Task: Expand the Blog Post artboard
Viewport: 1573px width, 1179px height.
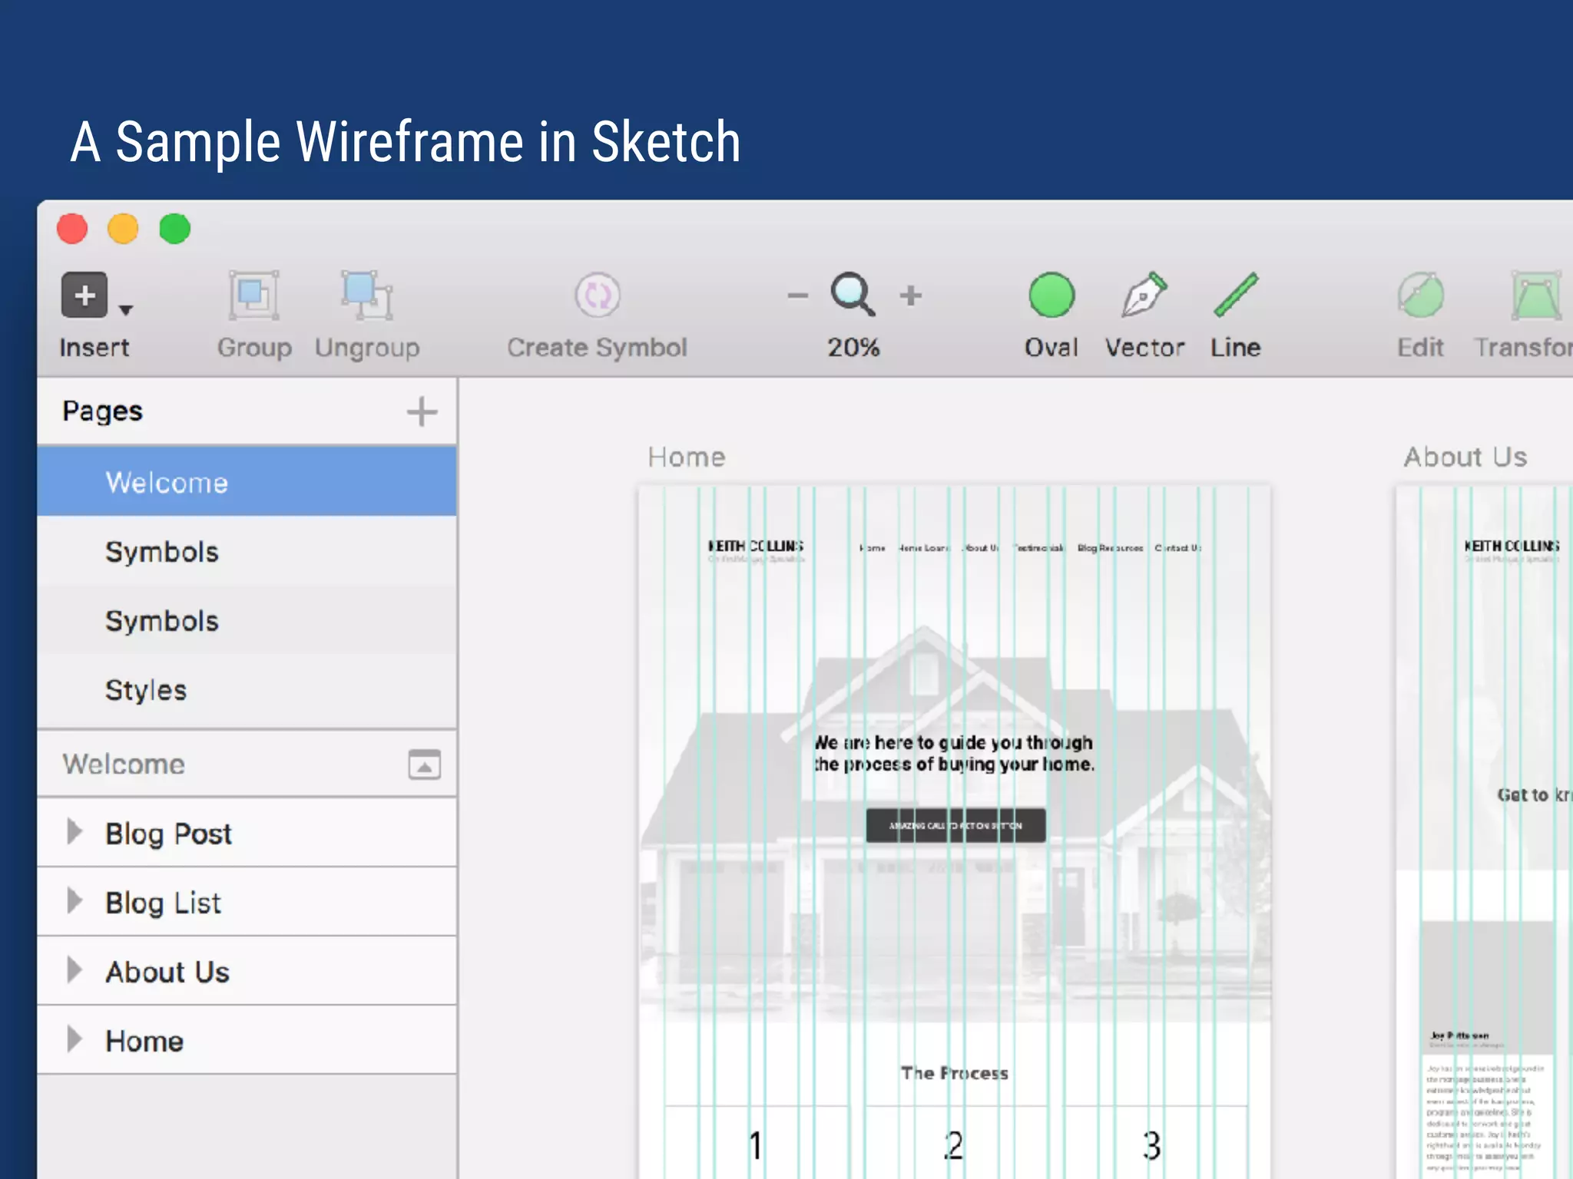Action: point(75,831)
